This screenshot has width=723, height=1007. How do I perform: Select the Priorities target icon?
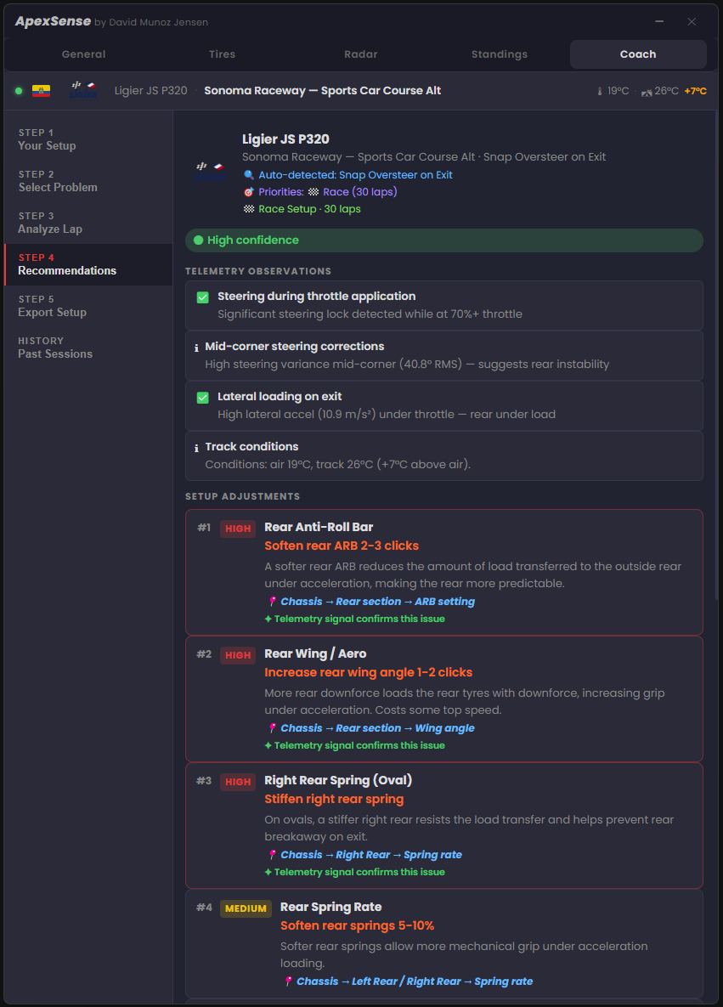click(249, 192)
